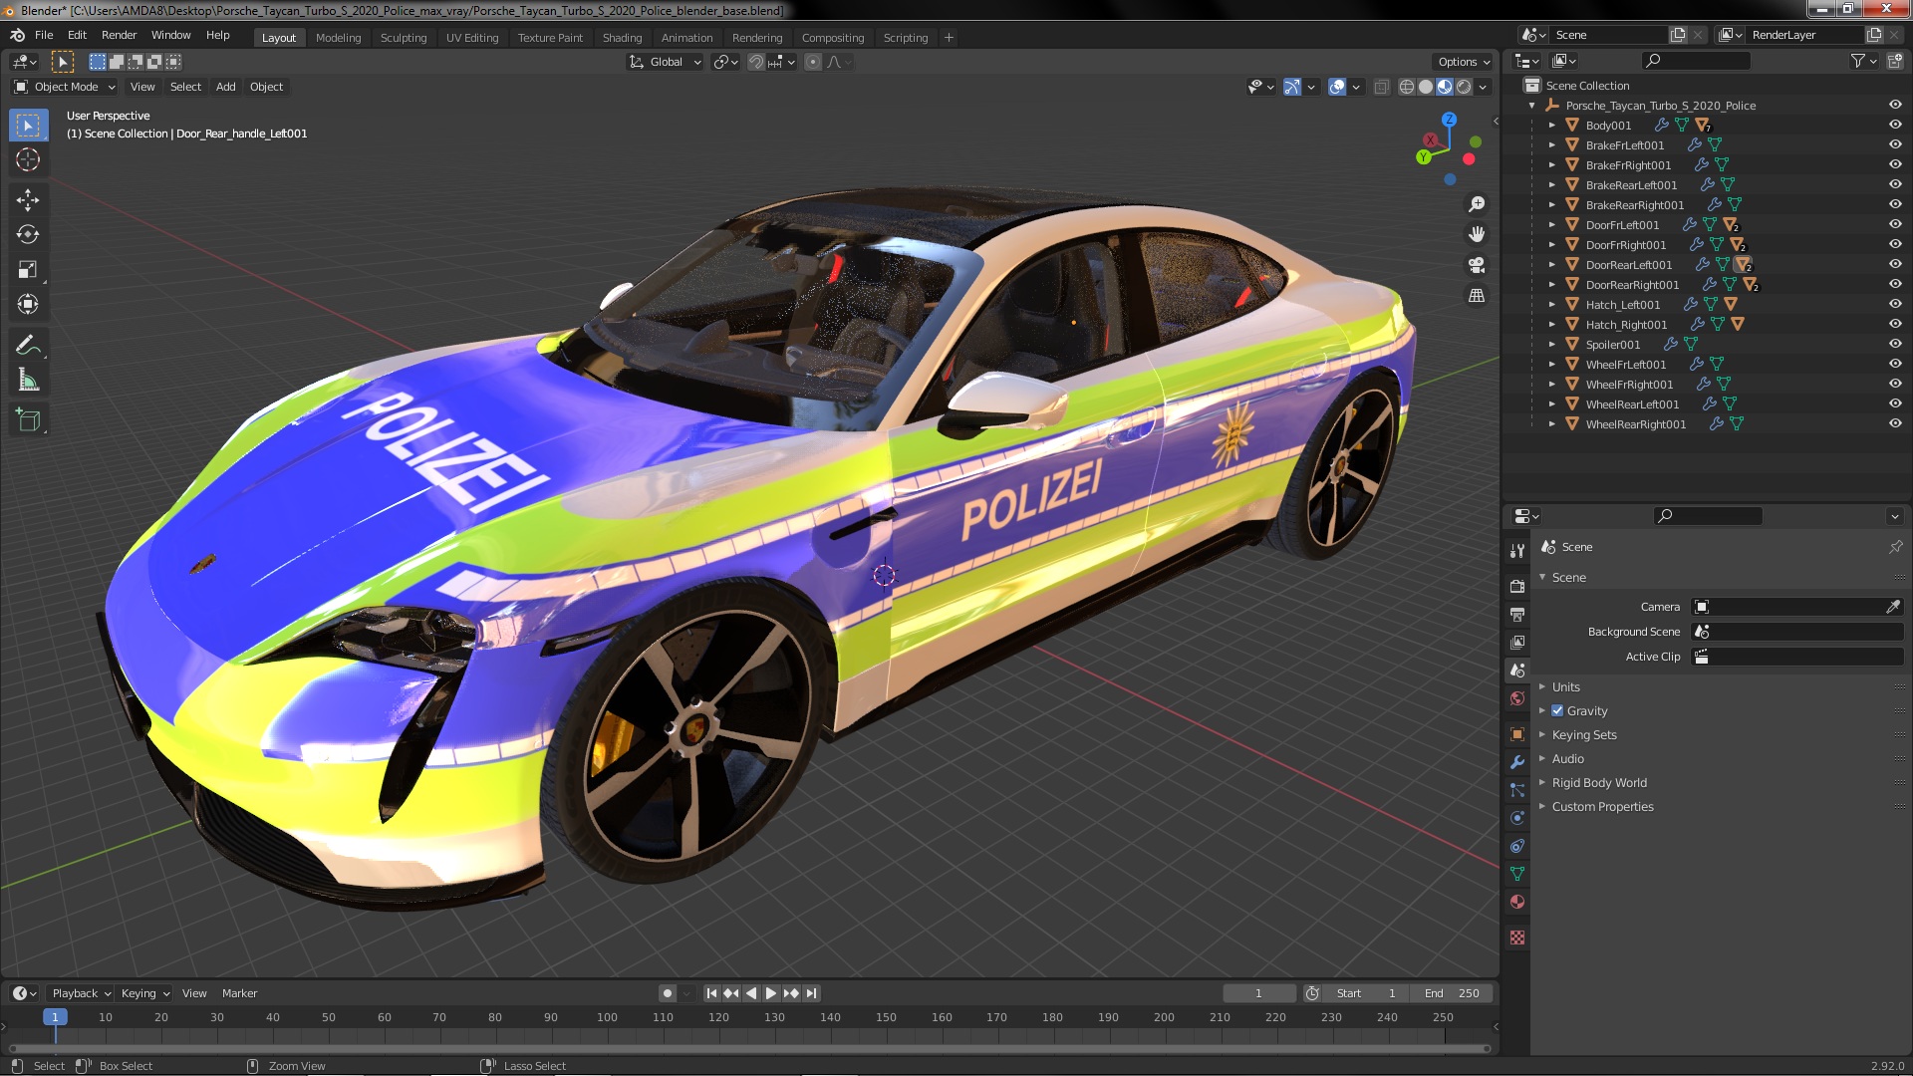Expand Body001 in the outliner
The width and height of the screenshot is (1913, 1076).
coord(1551,125)
